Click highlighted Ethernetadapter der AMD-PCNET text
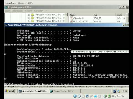Image resolution: width=133 pixels, height=99 pixels. 100,52
